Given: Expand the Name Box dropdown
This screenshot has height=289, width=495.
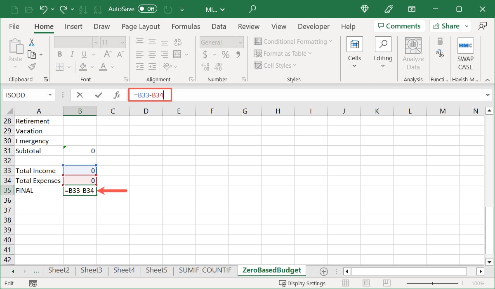Looking at the screenshot, I should coord(50,95).
